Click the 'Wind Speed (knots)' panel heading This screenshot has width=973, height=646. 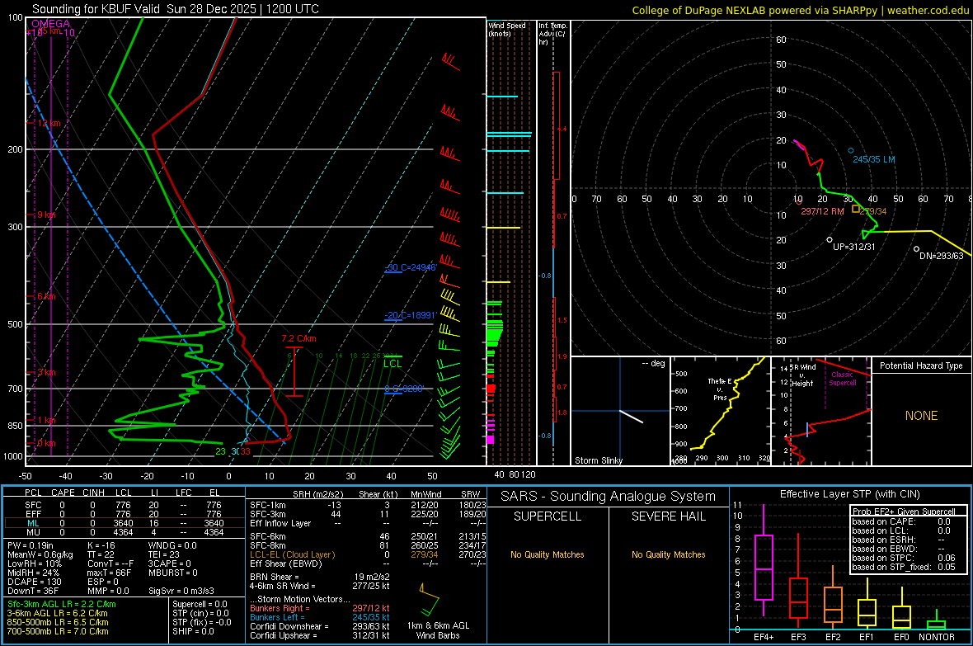point(506,30)
